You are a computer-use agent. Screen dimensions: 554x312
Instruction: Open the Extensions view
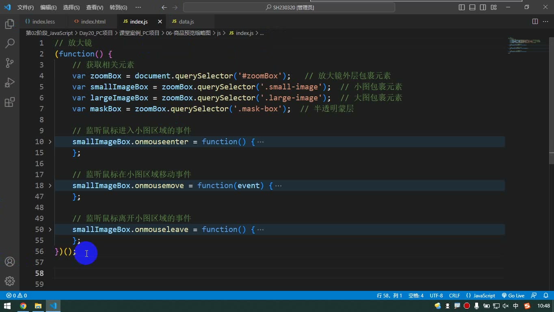[10, 102]
